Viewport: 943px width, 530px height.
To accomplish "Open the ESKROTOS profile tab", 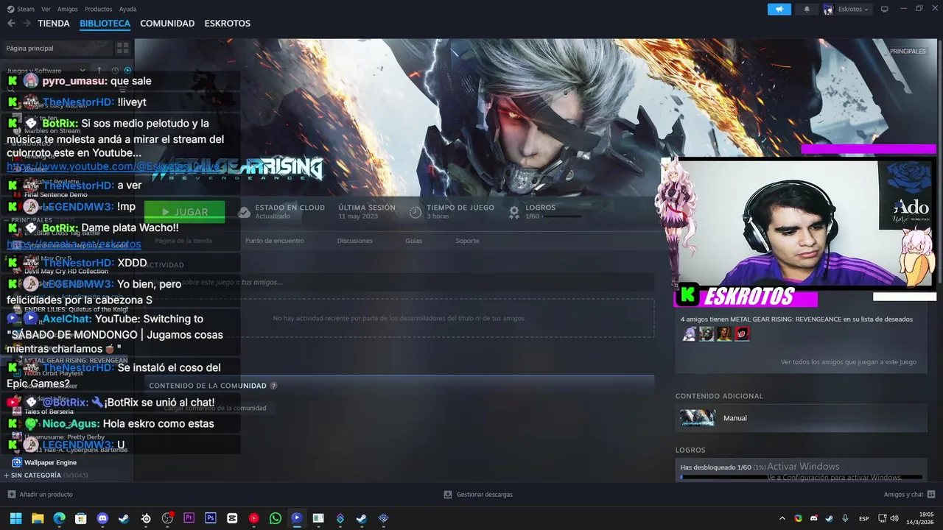I will (227, 24).
